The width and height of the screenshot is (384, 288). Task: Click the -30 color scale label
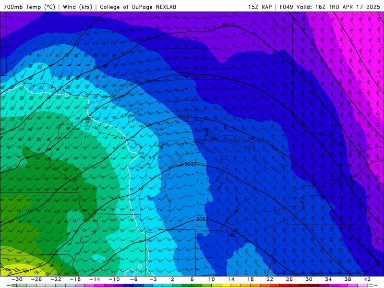17,279
